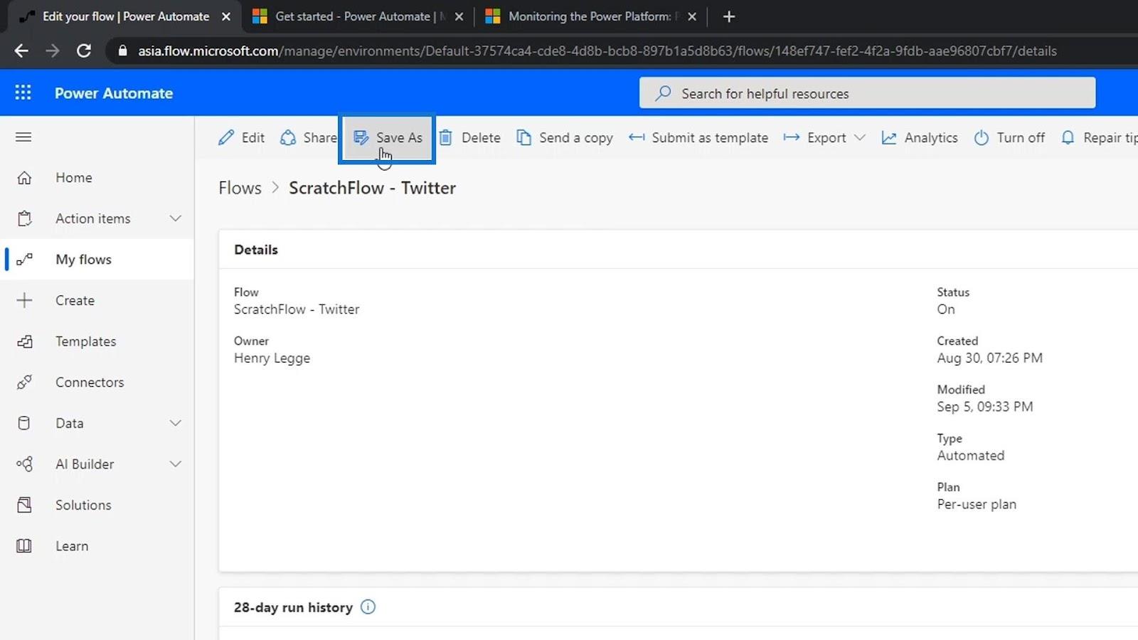Click the 28-day run history heading
Viewport: 1138px width, 640px height.
293,607
